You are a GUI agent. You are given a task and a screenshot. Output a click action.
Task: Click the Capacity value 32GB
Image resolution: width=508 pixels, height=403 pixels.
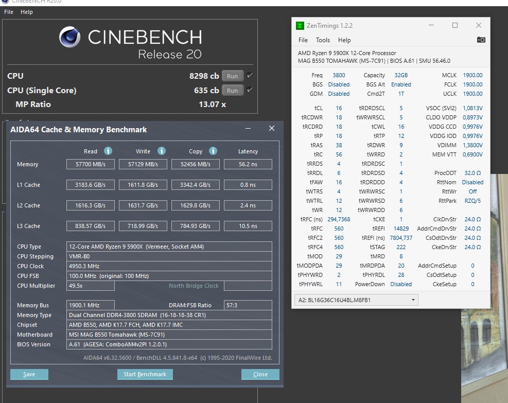pyautogui.click(x=401, y=75)
